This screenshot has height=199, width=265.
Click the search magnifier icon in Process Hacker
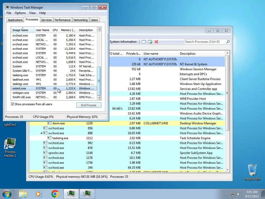(228, 41)
